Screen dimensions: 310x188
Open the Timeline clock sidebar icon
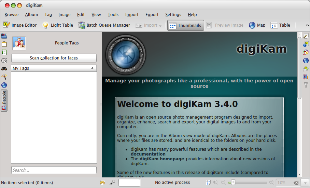[x=4, y=61]
